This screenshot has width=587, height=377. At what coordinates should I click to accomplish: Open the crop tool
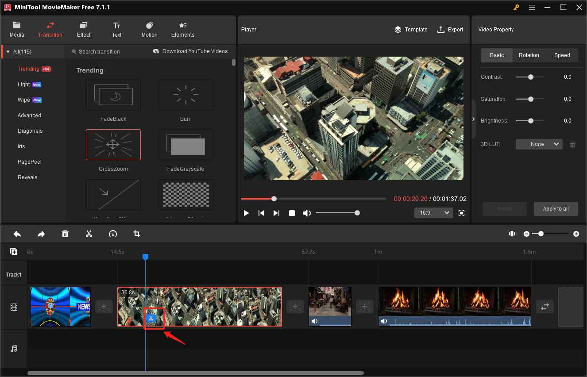137,234
